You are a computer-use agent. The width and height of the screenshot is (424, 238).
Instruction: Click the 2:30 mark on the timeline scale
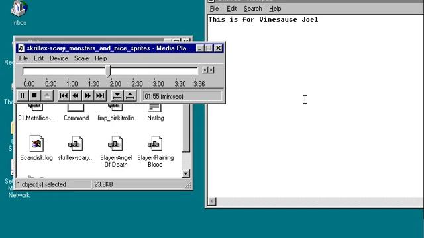pyautogui.click(x=137, y=84)
